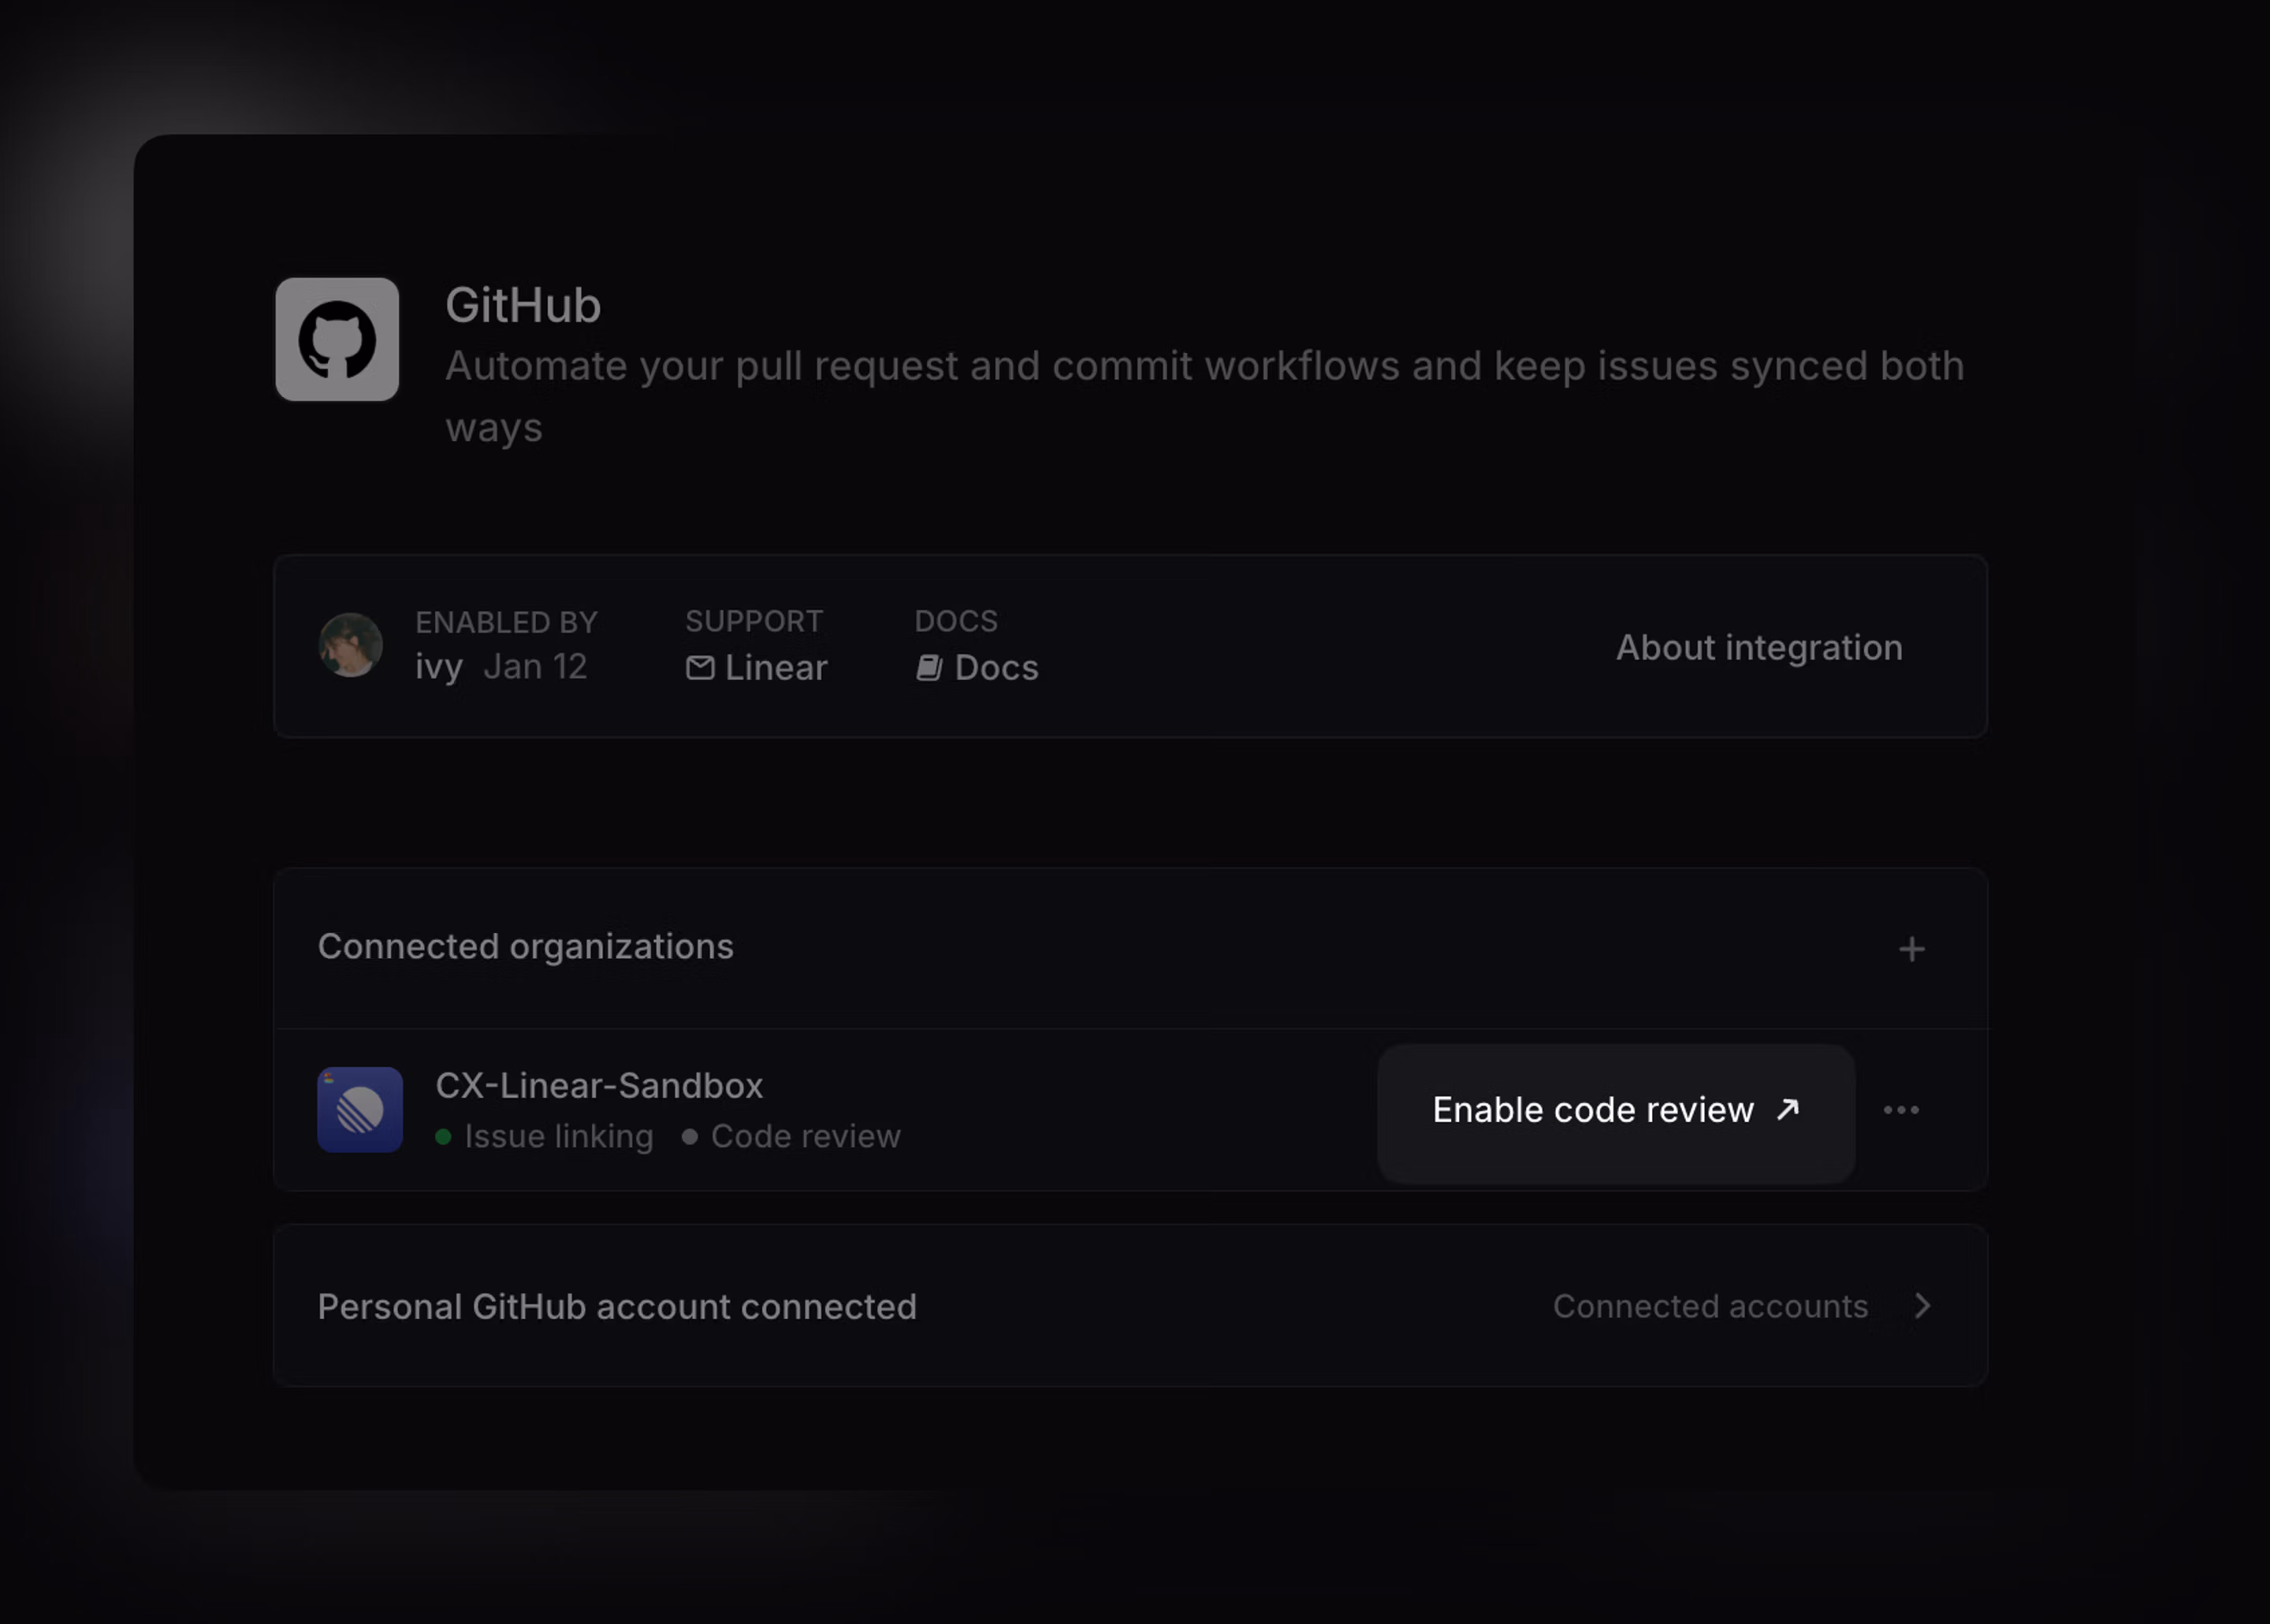Click the Docs book icon

(x=929, y=667)
